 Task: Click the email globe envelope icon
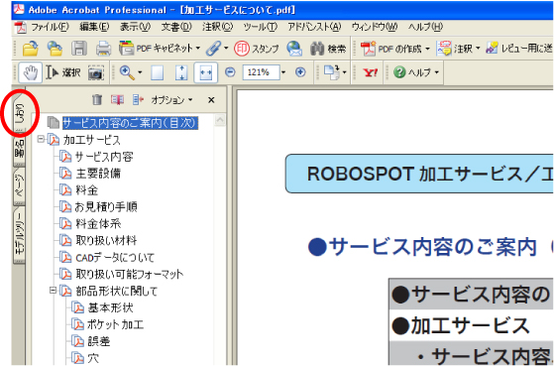[294, 49]
